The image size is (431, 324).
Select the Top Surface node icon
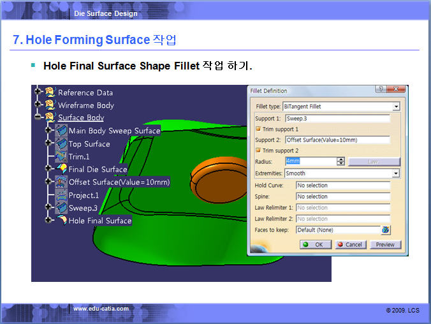coord(61,144)
